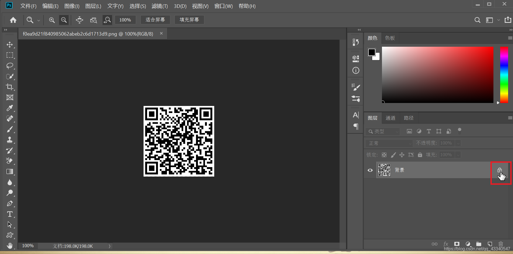Click the Delete layer trash icon
Image resolution: width=513 pixels, height=254 pixels.
(501, 244)
